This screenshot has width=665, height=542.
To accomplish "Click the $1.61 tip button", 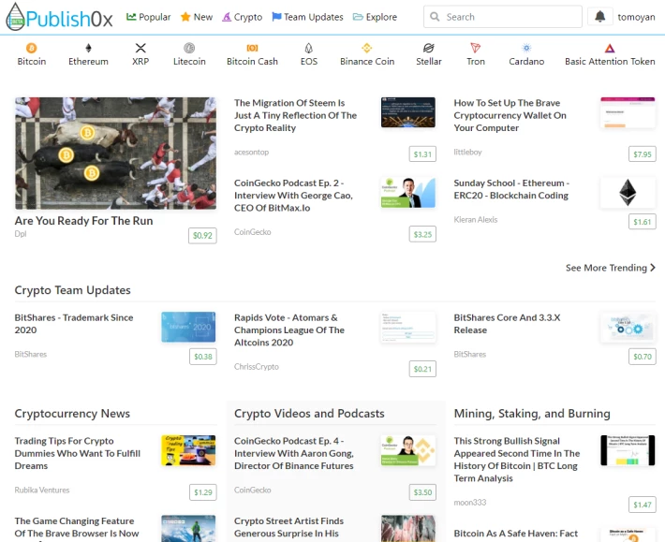I will (x=643, y=222).
